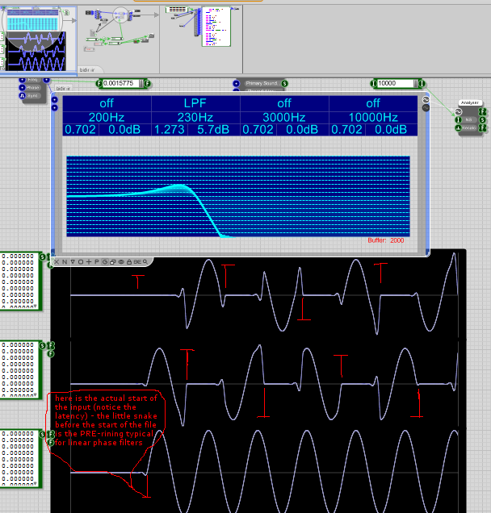
Task: Click the magnifier icon in module action bar
Action: [145, 261]
